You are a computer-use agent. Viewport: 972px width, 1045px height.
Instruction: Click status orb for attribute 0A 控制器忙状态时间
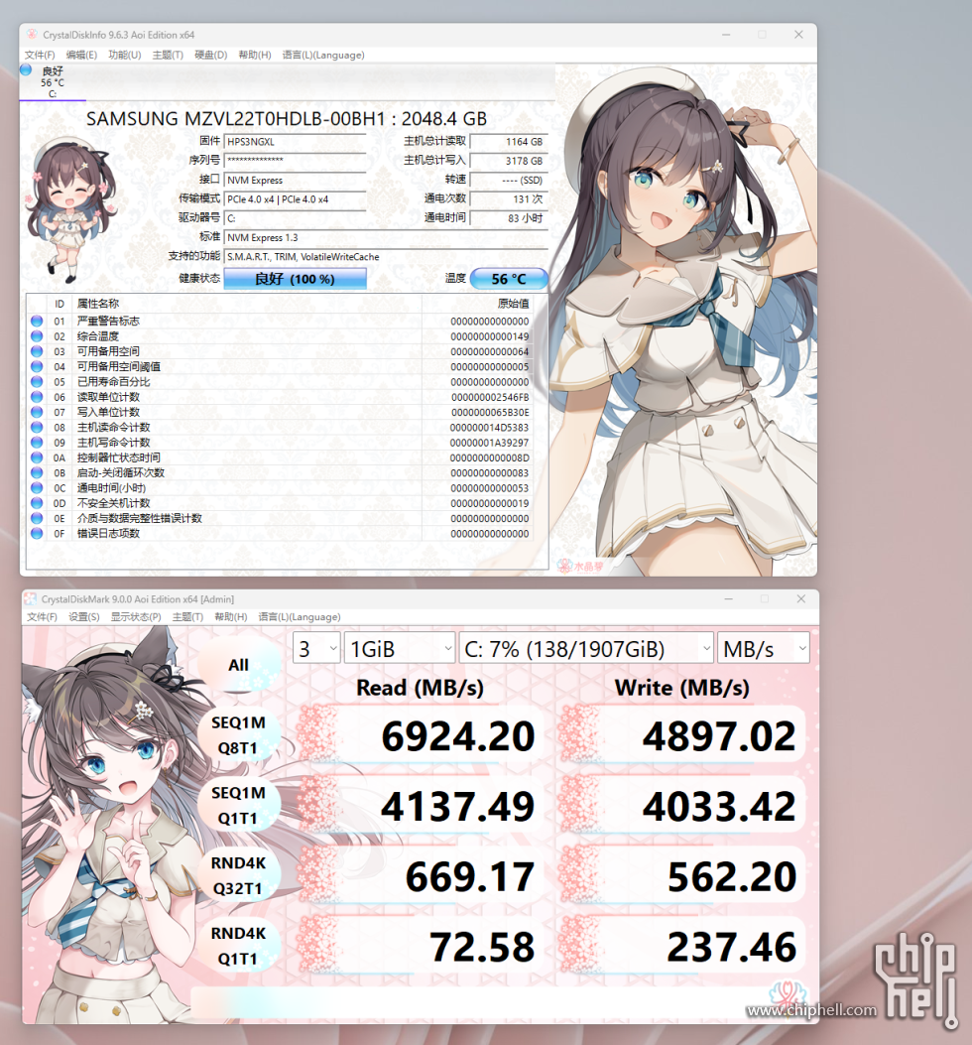37,457
